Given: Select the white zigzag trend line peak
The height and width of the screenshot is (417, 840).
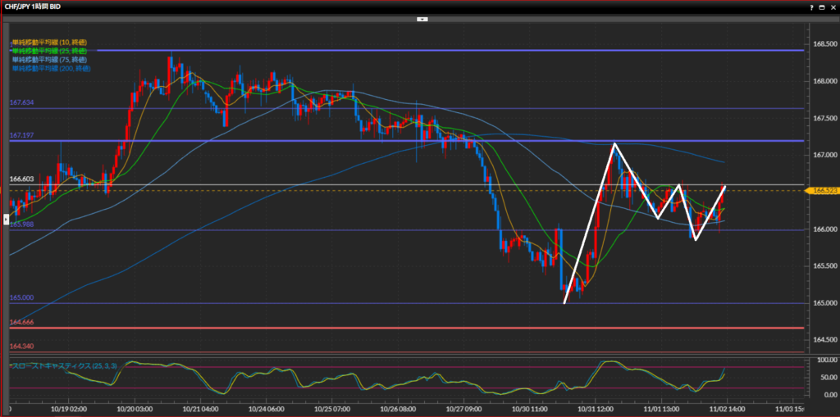Looking at the screenshot, I should point(614,144).
